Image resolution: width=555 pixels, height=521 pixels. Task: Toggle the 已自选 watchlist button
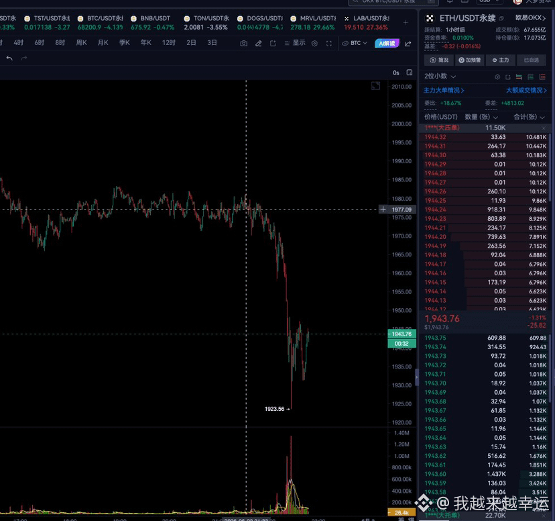tap(532, 60)
